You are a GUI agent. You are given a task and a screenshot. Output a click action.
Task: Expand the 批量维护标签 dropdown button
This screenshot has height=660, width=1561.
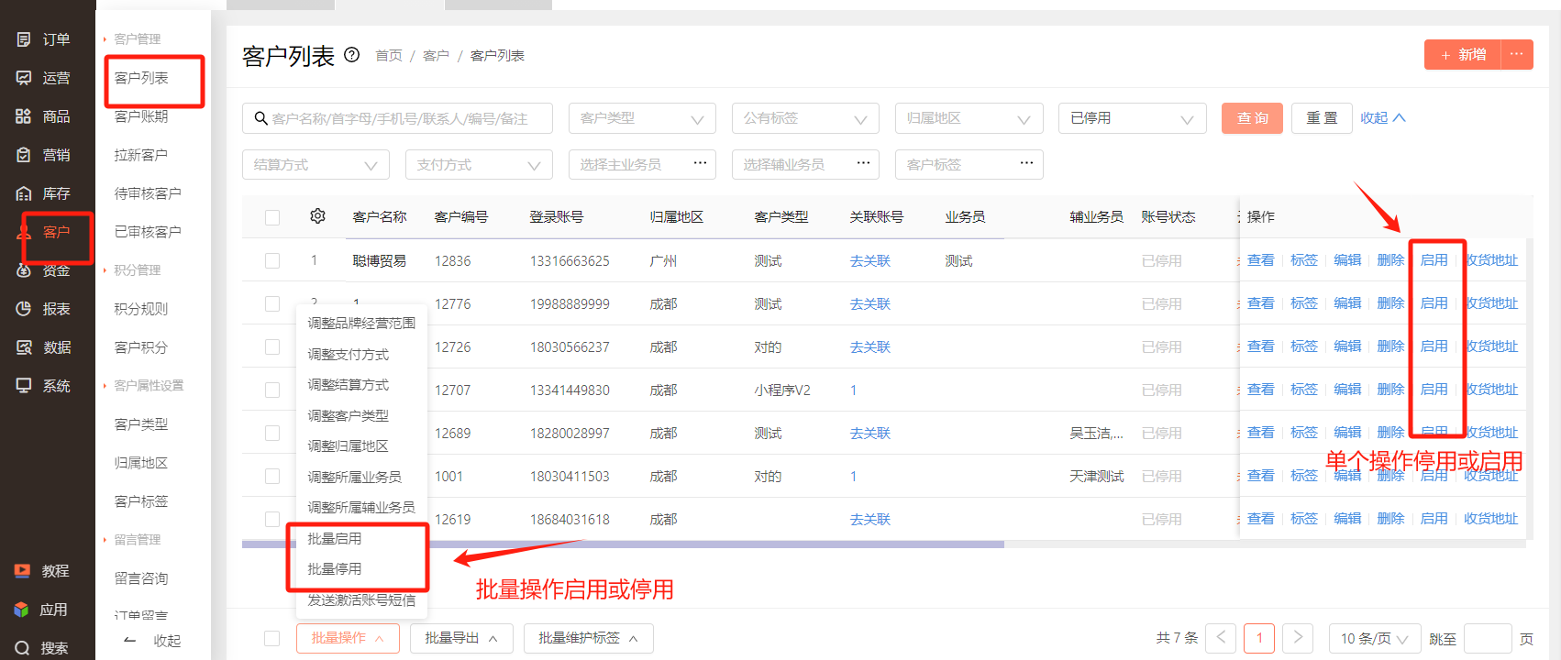click(x=588, y=638)
